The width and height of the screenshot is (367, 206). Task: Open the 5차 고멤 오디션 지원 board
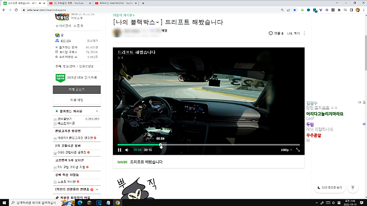[72, 167]
